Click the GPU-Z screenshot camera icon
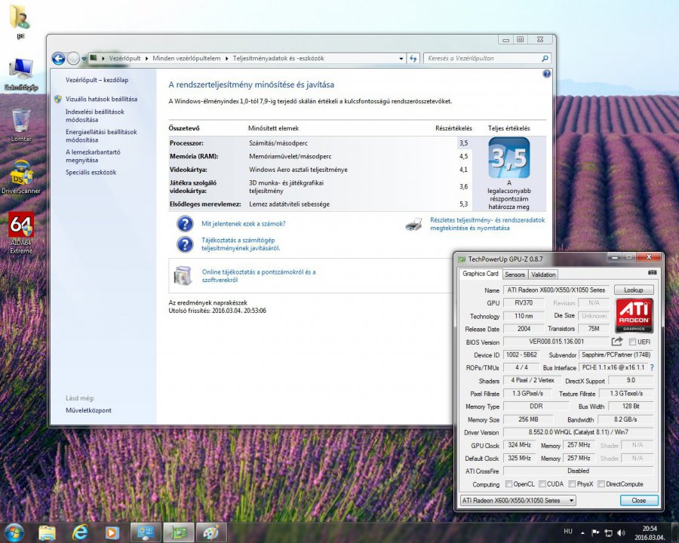This screenshot has width=679, height=543. (653, 272)
